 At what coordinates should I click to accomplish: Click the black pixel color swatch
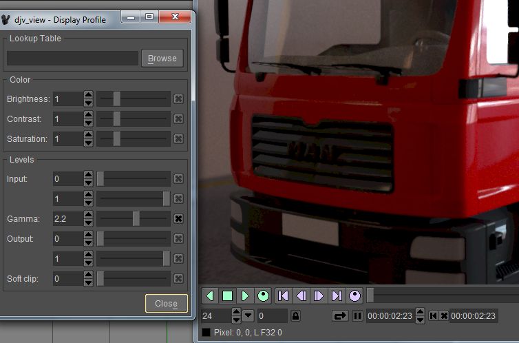[206, 333]
